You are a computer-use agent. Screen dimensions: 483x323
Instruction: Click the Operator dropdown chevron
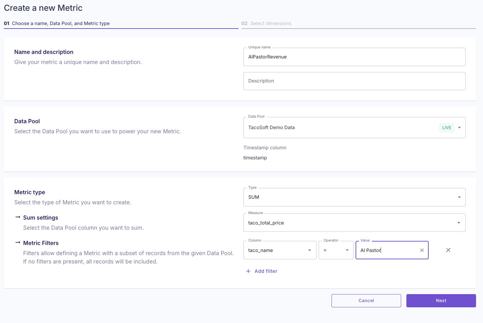pos(347,250)
